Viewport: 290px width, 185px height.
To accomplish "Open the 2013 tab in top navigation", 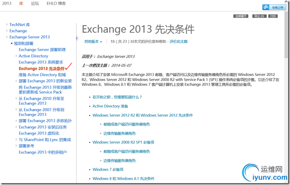I will pyautogui.click(x=7, y=3).
